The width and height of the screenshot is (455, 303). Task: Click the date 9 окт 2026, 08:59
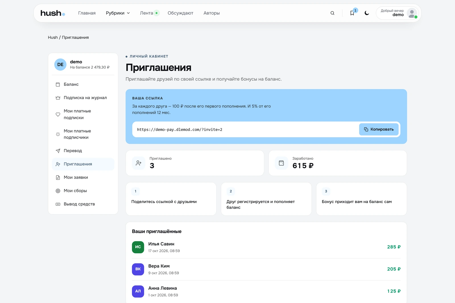point(164,273)
